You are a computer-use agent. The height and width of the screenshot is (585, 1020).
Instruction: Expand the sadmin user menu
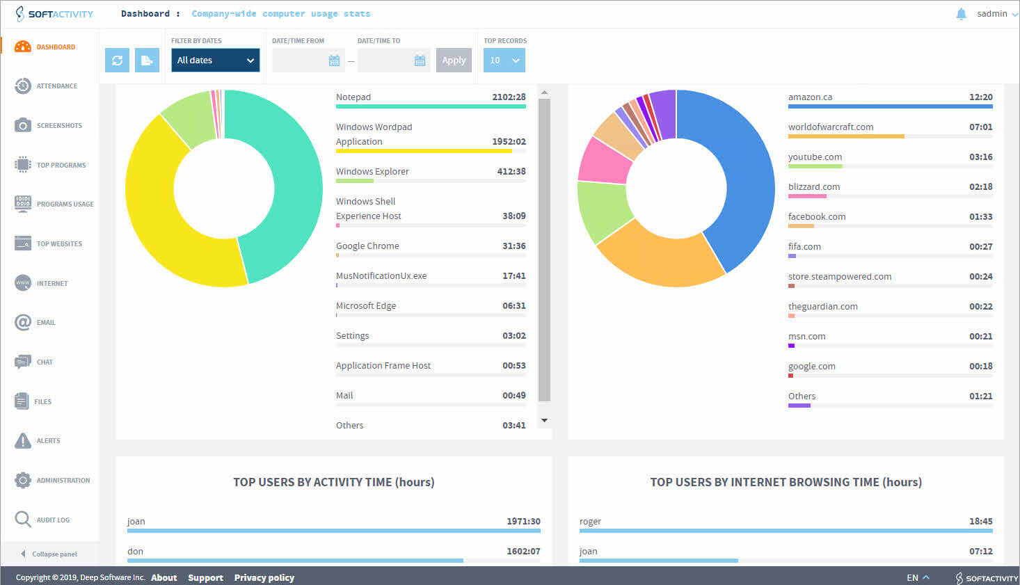tap(997, 14)
